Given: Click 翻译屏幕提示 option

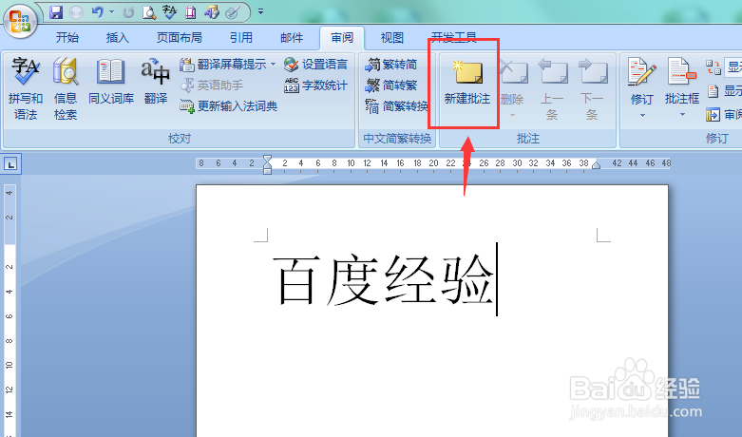Looking at the screenshot, I should [223, 65].
